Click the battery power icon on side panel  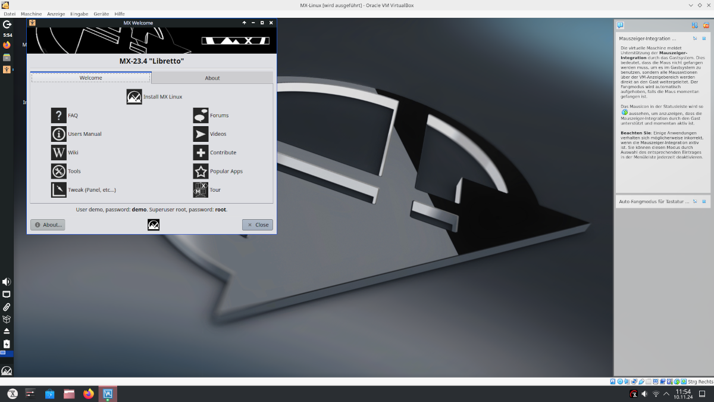7,344
